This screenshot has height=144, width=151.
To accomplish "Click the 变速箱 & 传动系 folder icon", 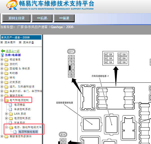I will pos(6,69).
